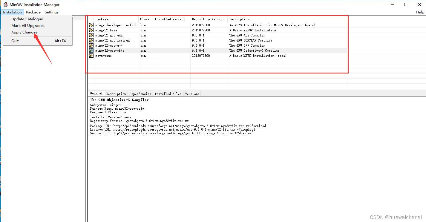
Task: Switch to the General tab
Action: click(x=96, y=93)
